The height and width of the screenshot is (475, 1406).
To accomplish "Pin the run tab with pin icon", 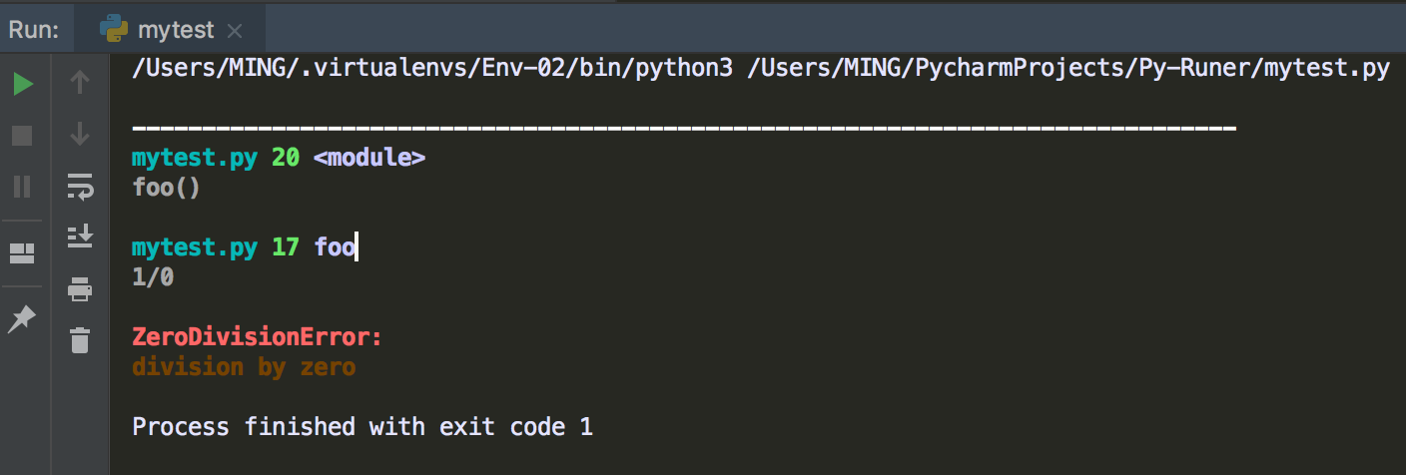I will point(22,317).
